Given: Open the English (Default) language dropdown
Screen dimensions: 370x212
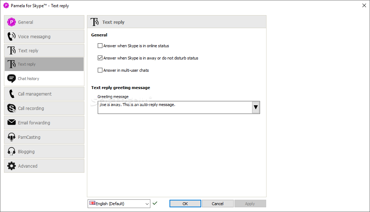Looking at the screenshot, I should click(119, 204).
